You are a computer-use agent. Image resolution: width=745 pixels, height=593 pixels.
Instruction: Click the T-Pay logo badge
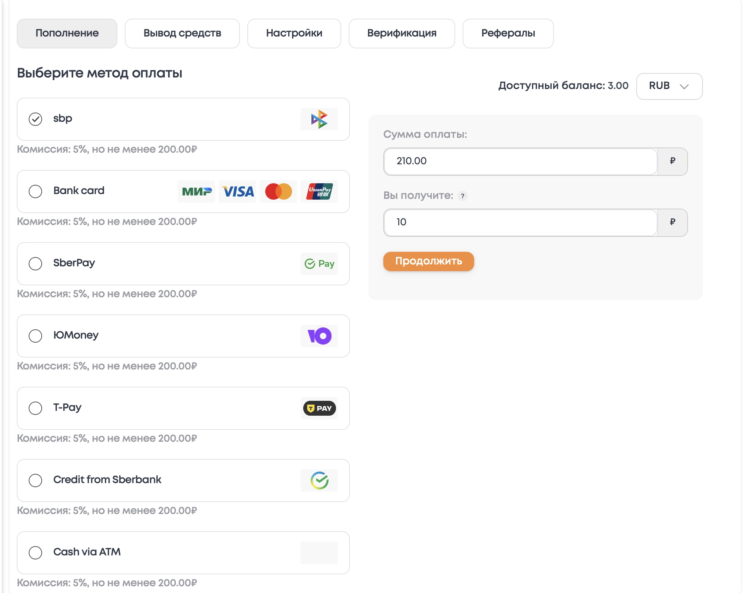pos(319,408)
